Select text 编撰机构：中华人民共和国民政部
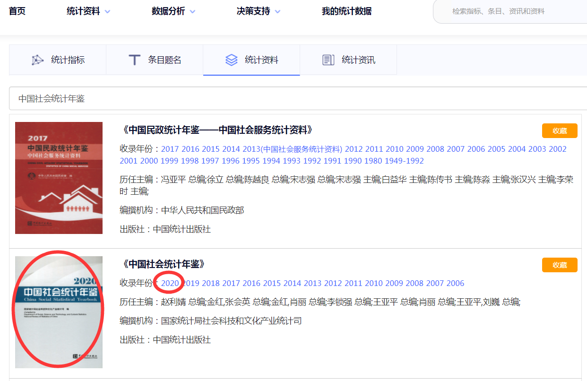 pyautogui.click(x=182, y=210)
